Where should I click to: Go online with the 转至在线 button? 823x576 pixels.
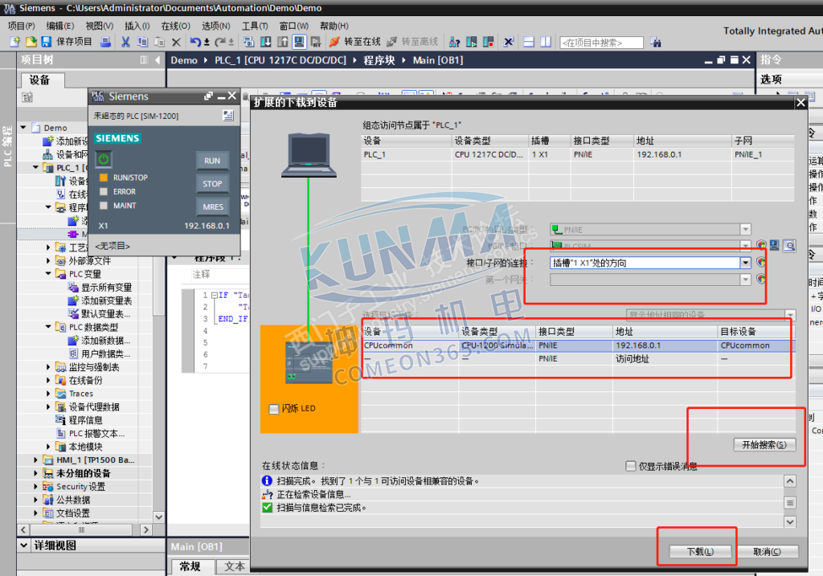coord(354,42)
